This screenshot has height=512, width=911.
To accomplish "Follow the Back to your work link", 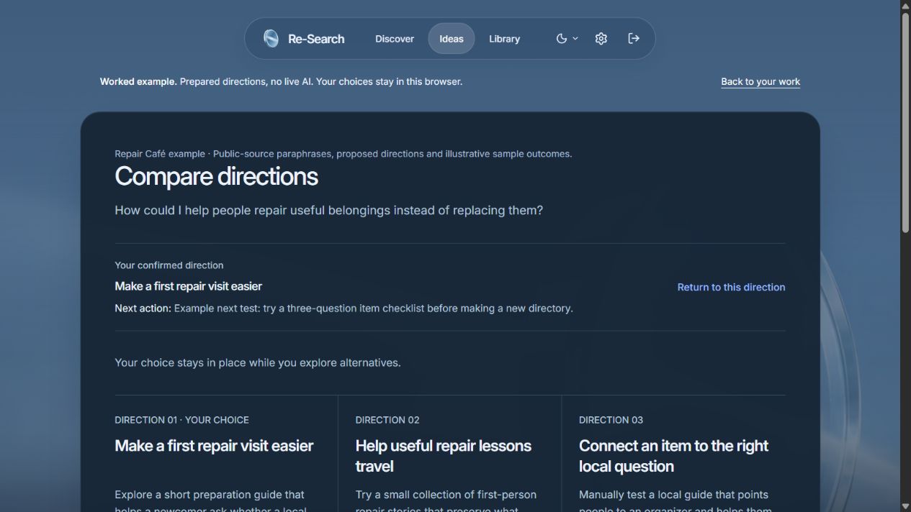I will tap(760, 82).
